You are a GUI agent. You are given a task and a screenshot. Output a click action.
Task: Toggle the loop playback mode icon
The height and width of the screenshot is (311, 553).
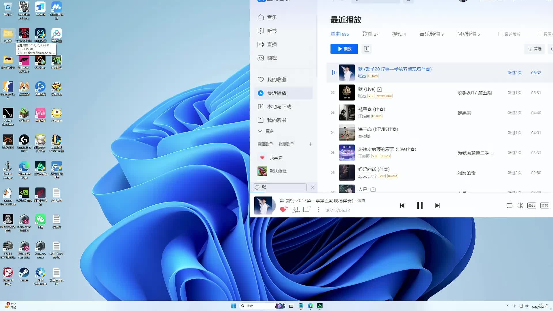tap(509, 206)
